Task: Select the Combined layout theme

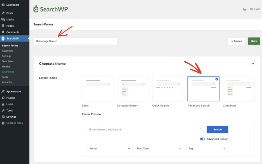Action: 238,89
